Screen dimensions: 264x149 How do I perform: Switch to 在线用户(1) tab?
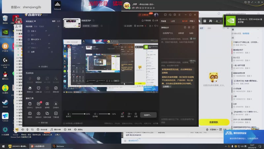point(168,33)
